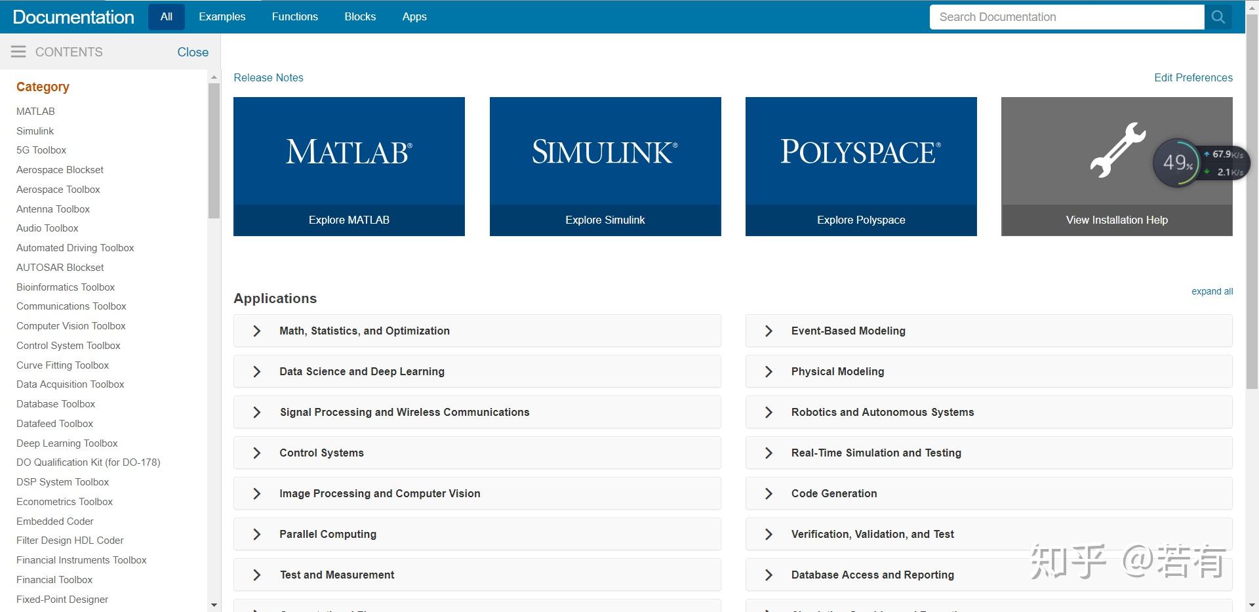Screen dimensions: 1259x612
Task: Expand the Event-Based Modeling section
Action: click(989, 331)
